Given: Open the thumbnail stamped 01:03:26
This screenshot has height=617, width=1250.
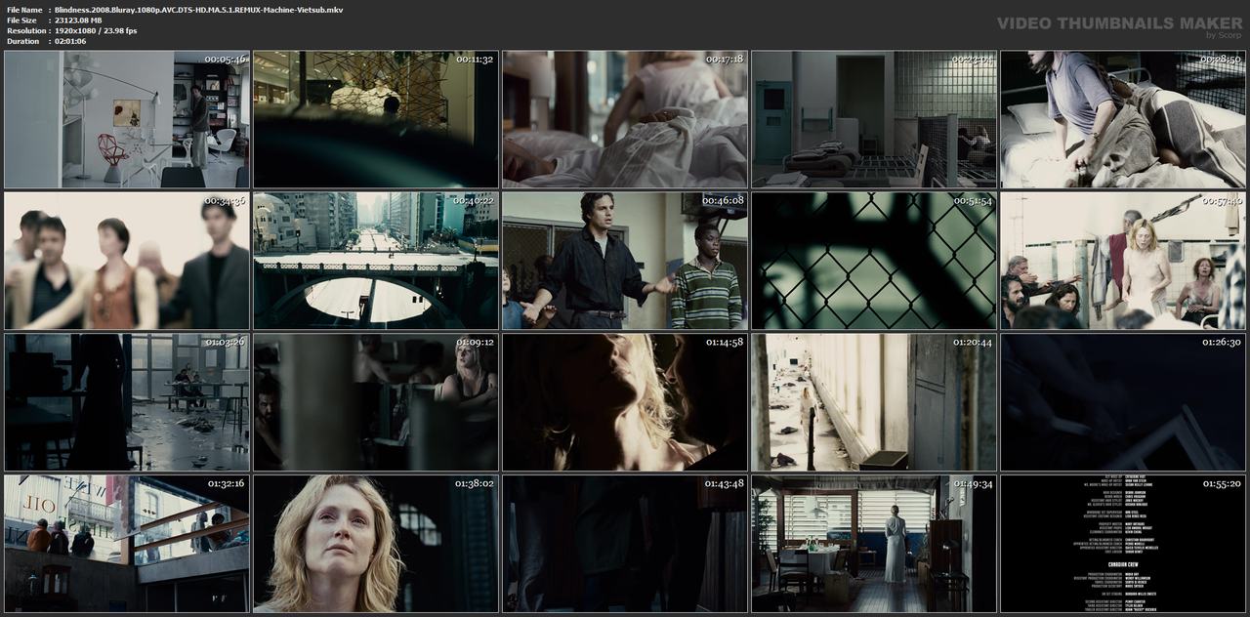Looking at the screenshot, I should [x=127, y=402].
